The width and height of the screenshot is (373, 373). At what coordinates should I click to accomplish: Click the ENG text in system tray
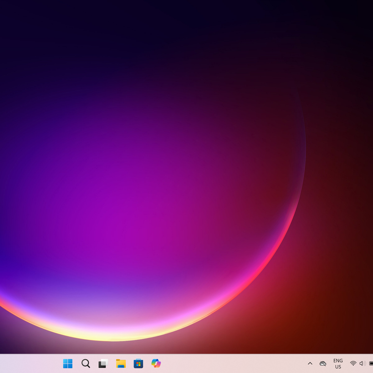point(338,361)
